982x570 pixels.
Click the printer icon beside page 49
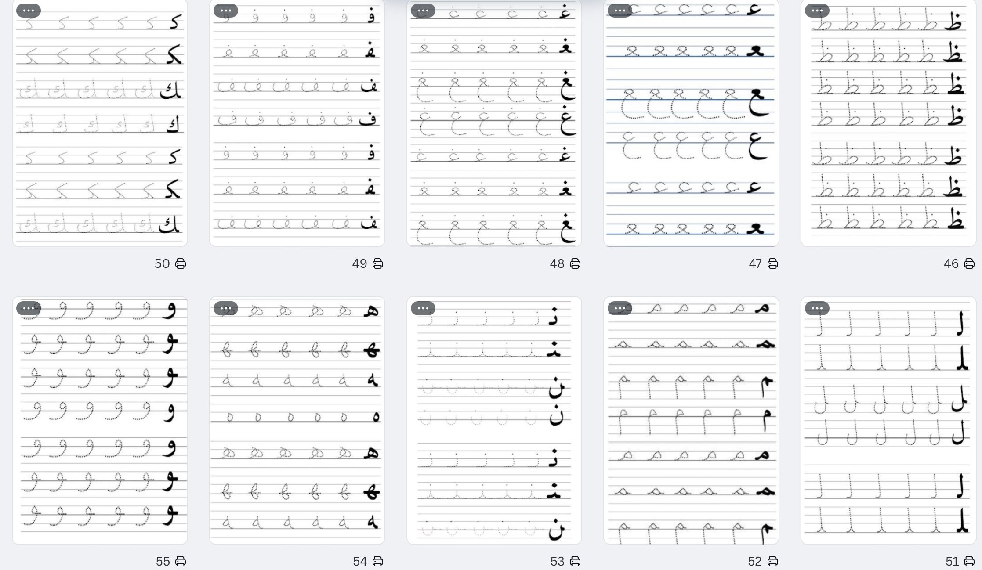378,263
